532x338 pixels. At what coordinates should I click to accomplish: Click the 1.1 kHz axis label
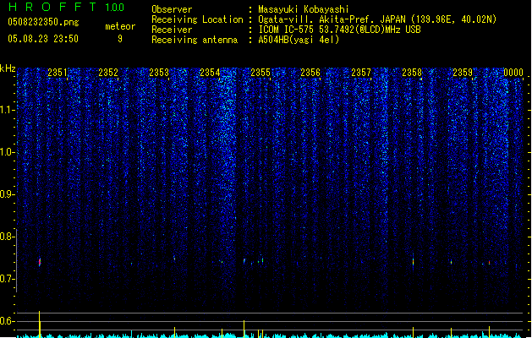[7, 110]
